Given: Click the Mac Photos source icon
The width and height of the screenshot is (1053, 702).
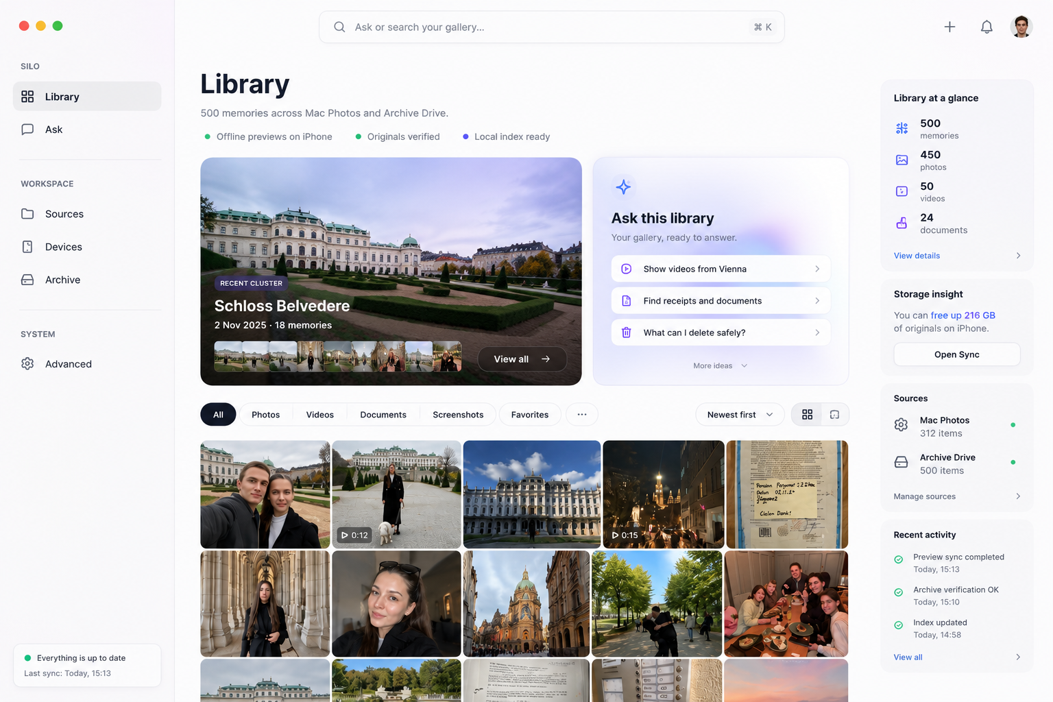Looking at the screenshot, I should pyautogui.click(x=901, y=425).
